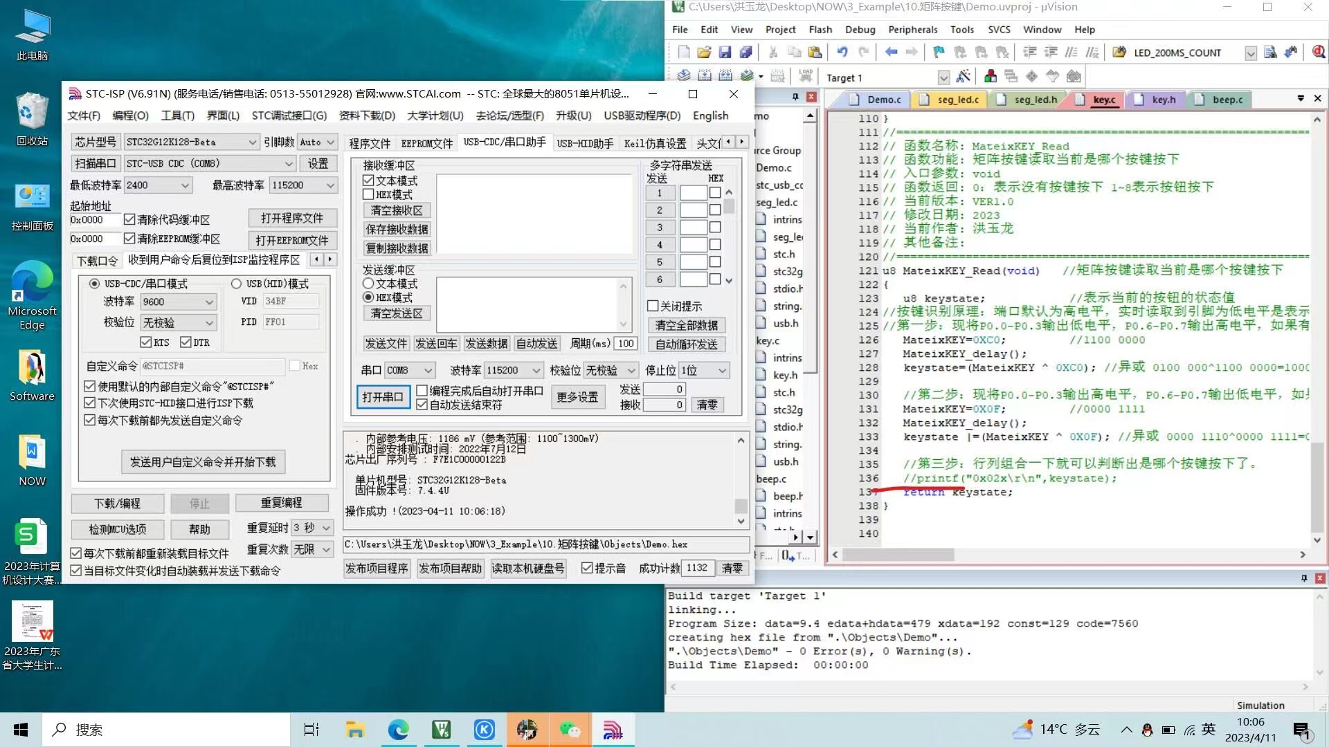Save the current file in µVision
Viewport: 1329px width, 747px height.
725,53
